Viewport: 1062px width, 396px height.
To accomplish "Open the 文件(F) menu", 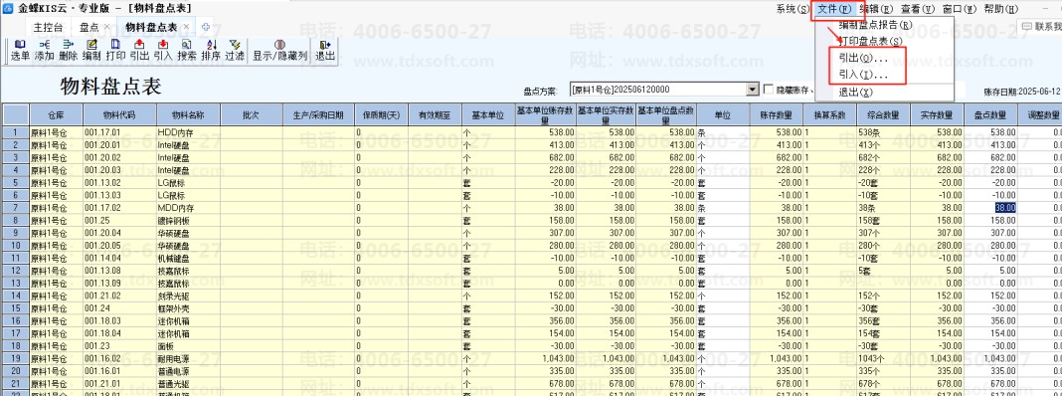I will click(x=833, y=9).
